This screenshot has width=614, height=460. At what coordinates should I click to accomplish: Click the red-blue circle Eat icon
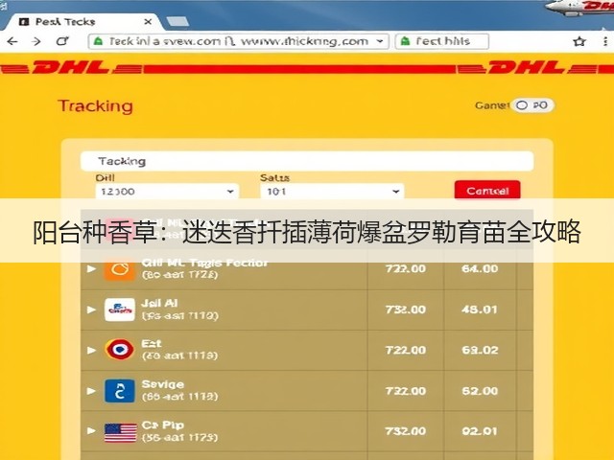119,350
